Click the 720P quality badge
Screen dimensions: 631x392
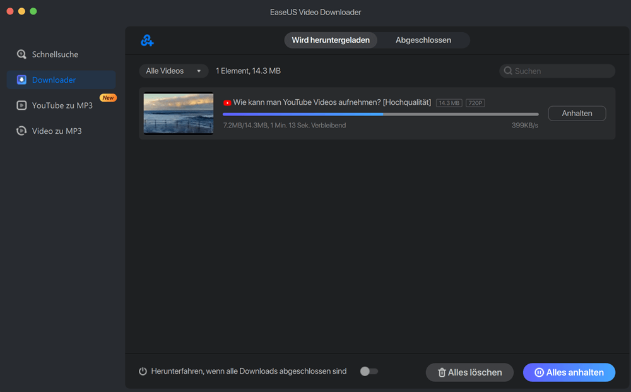475,103
